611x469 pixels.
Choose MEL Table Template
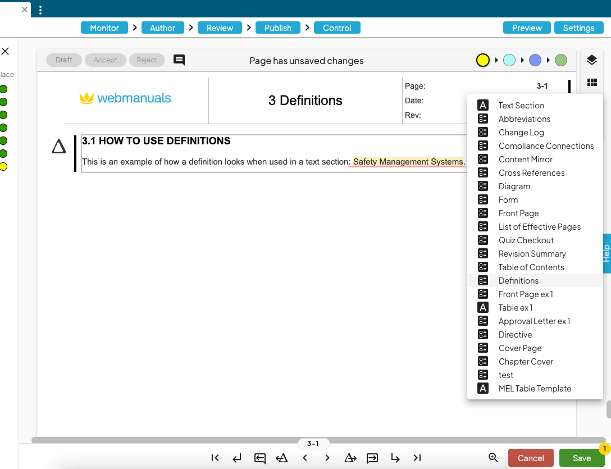535,388
